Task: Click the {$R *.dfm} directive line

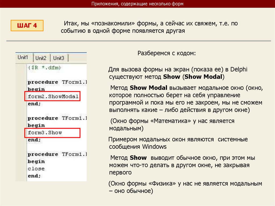Action: coord(44,68)
